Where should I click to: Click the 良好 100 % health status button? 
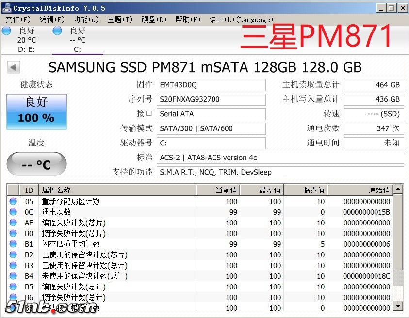[x=36, y=111]
